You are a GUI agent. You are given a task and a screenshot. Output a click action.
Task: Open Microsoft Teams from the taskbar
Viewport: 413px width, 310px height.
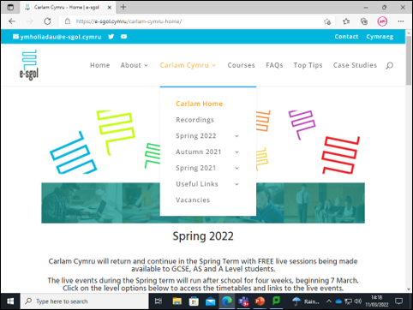(x=243, y=301)
